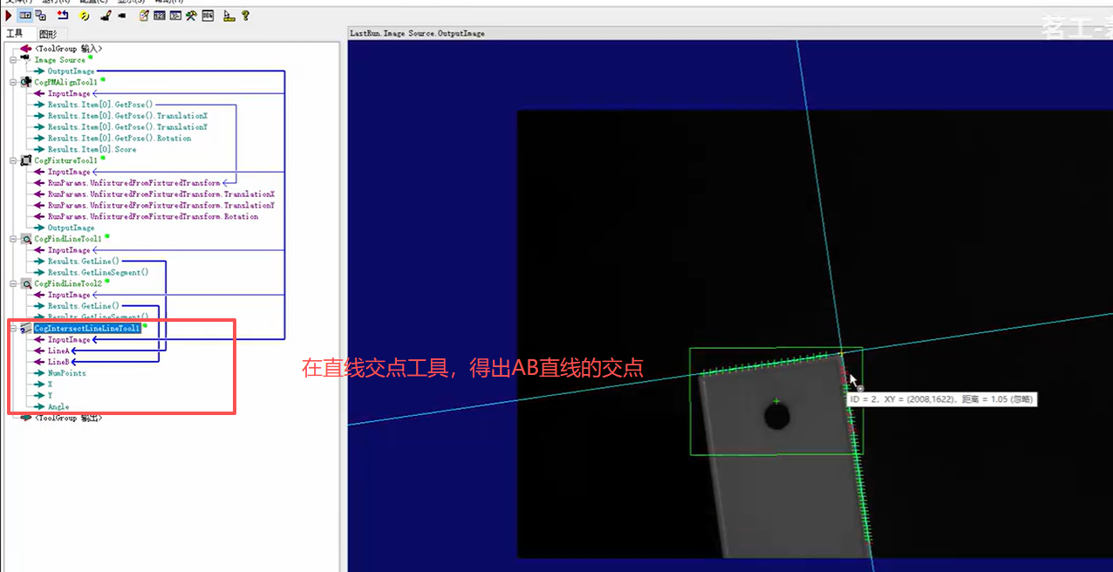Select the Image Source tree item
This screenshot has height=572, width=1113.
coord(60,60)
